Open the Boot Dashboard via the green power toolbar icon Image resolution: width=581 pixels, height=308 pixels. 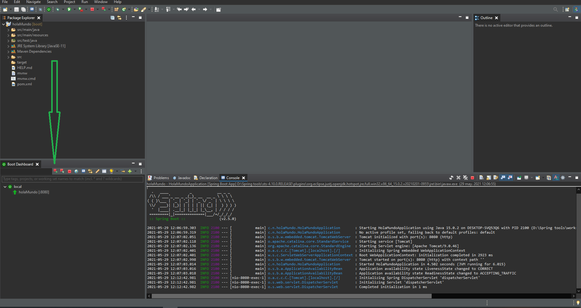pos(49,9)
